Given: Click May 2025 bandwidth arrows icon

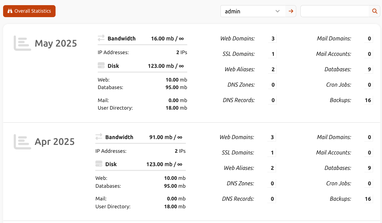Looking at the screenshot, I should (x=101, y=38).
